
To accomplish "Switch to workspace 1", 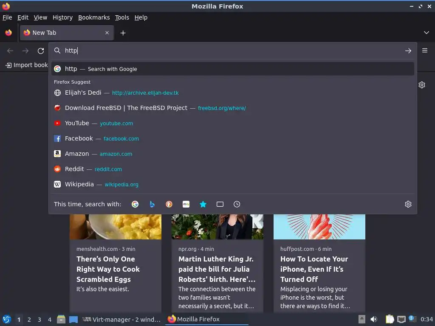I will [x=19, y=320].
